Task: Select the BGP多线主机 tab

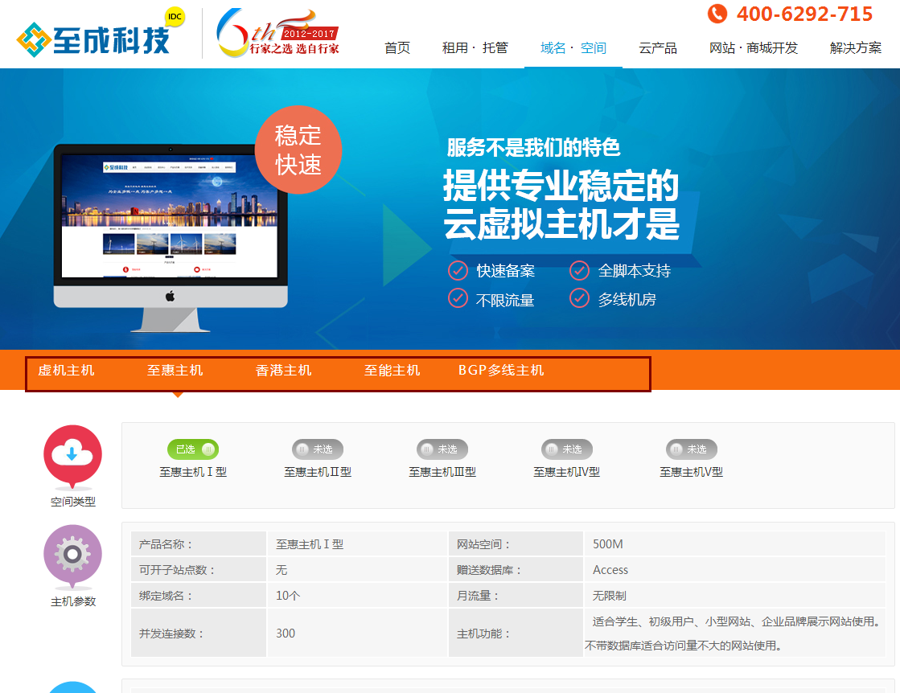Action: 501,371
